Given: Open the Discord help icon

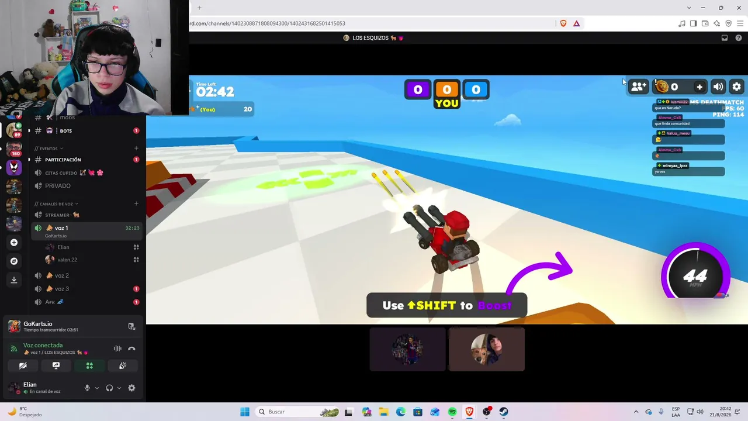Looking at the screenshot, I should click(739, 38).
